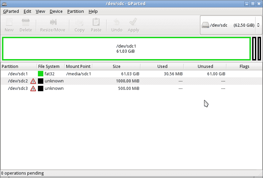Click the fat32 file system label
The image size is (263, 178).
click(49, 74)
